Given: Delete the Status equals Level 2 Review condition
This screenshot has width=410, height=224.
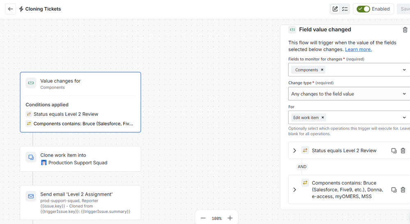Looking at the screenshot, I should click(403, 151).
